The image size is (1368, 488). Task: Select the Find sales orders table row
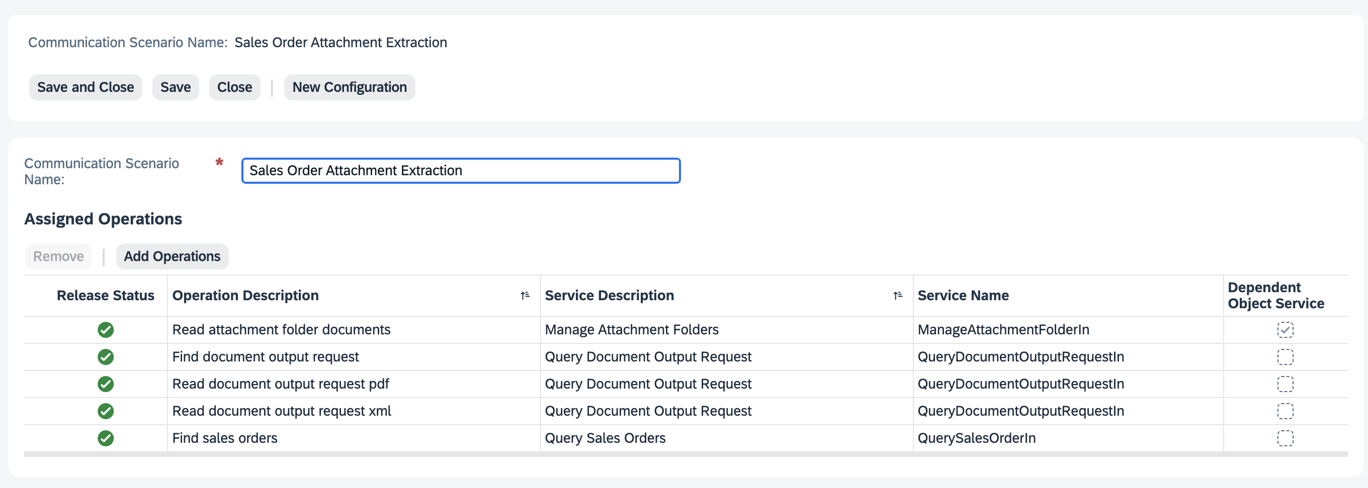[351, 438]
